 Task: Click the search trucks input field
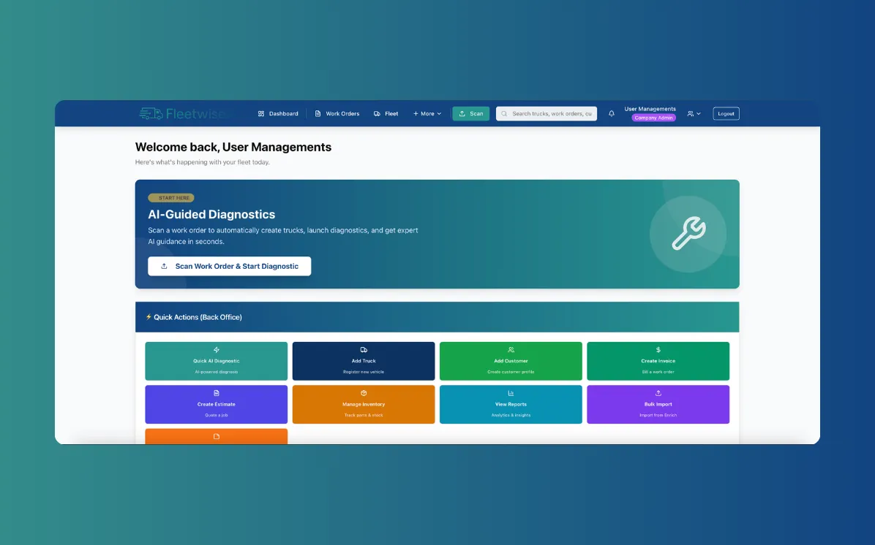[546, 113]
